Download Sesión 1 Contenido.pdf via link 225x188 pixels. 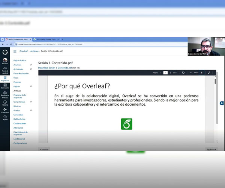pyautogui.click(x=55, y=68)
